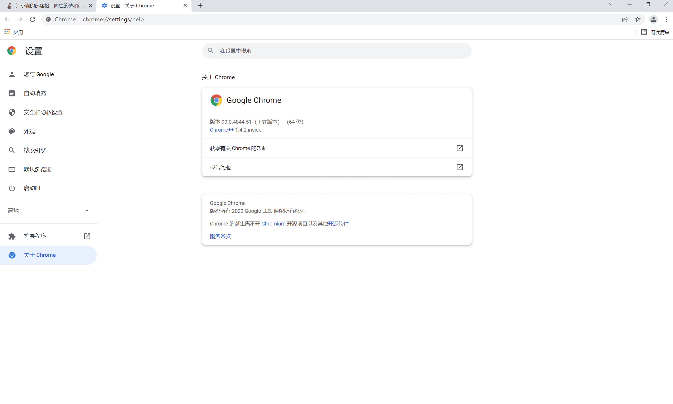Open the Reading list panel
The image size is (673, 404).
[x=655, y=32]
